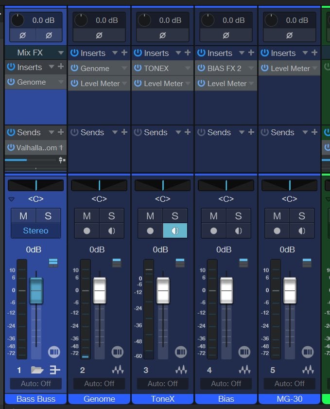The height and width of the screenshot is (409, 330).
Task: Open audio track icon on MG-30 channel
Action: tap(308, 370)
